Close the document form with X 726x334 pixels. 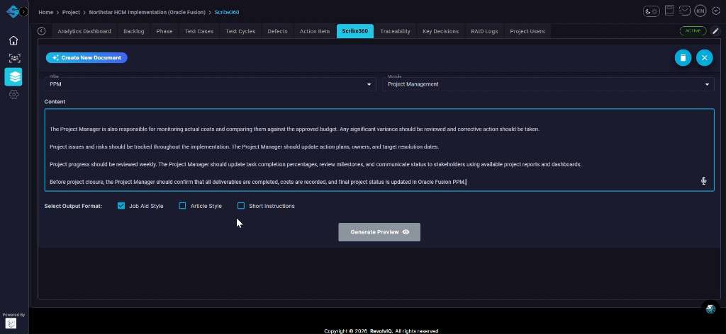pos(704,58)
